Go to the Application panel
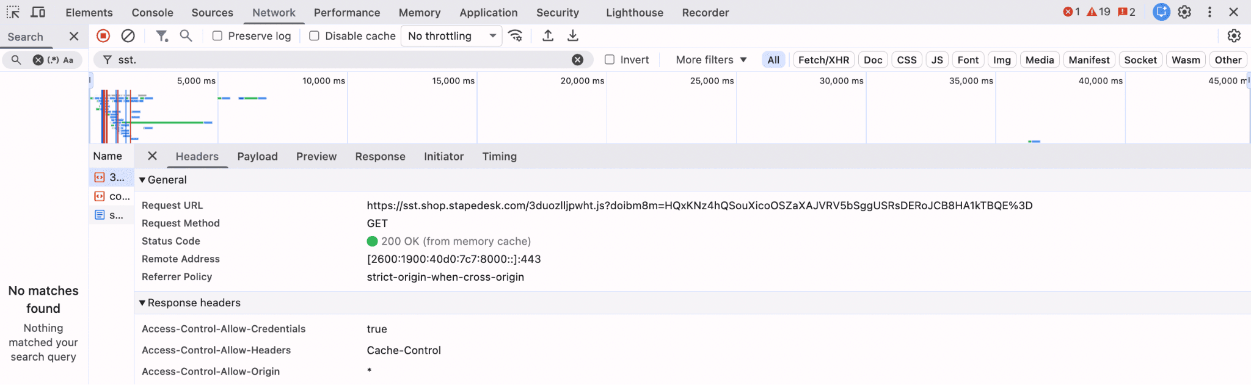The height and width of the screenshot is (385, 1251). [x=489, y=13]
